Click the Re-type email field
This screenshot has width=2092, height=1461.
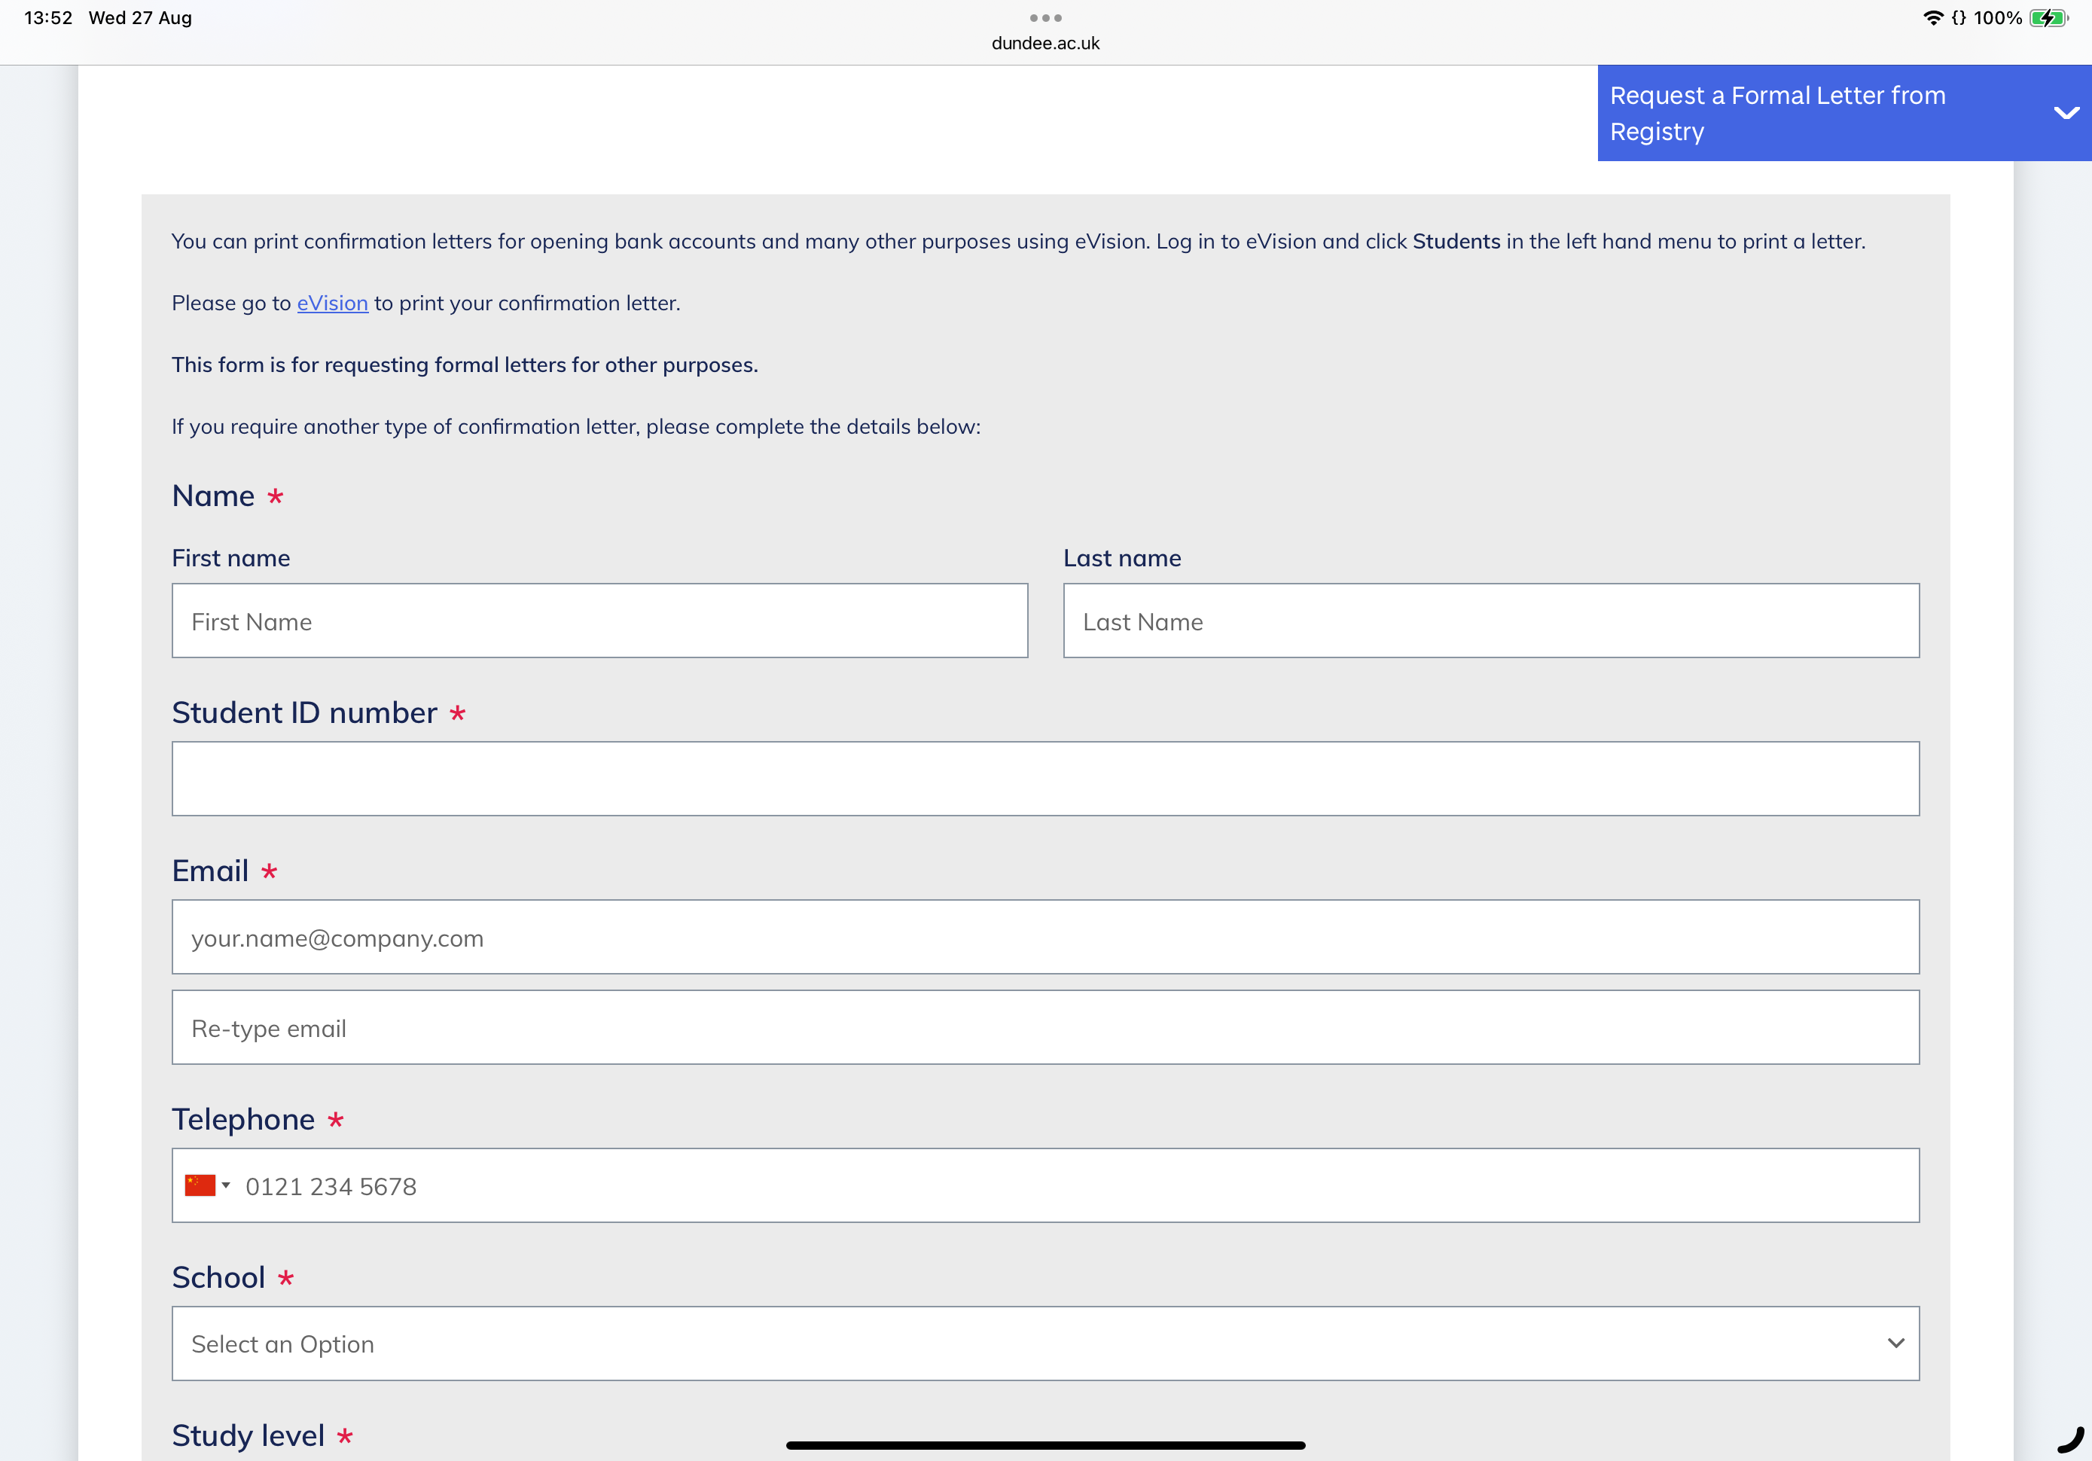point(1045,1027)
